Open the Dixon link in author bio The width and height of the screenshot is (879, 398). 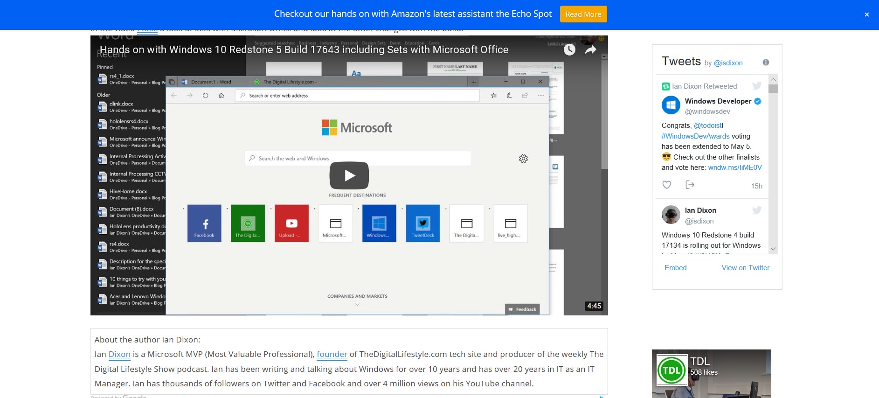(x=119, y=354)
